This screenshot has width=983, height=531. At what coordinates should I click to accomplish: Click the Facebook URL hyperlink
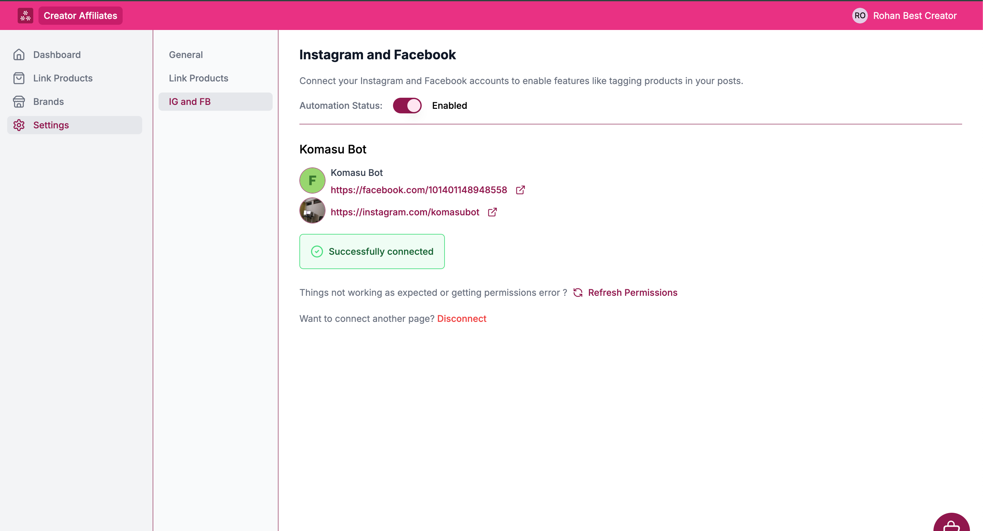pos(419,190)
